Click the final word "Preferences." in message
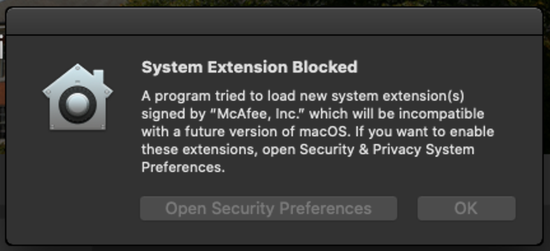 [183, 168]
